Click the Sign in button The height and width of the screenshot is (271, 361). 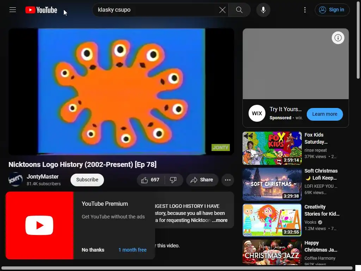point(332,10)
